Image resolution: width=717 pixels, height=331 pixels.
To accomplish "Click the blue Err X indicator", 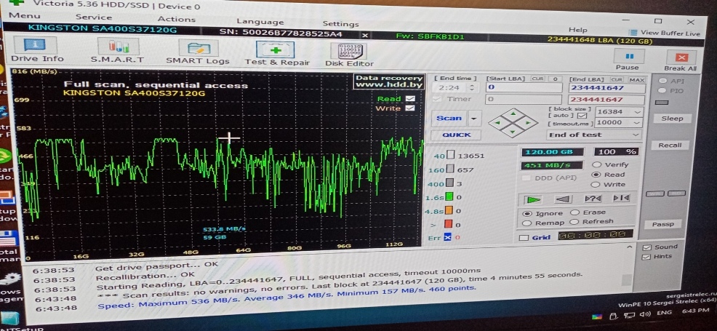I will [x=448, y=237].
